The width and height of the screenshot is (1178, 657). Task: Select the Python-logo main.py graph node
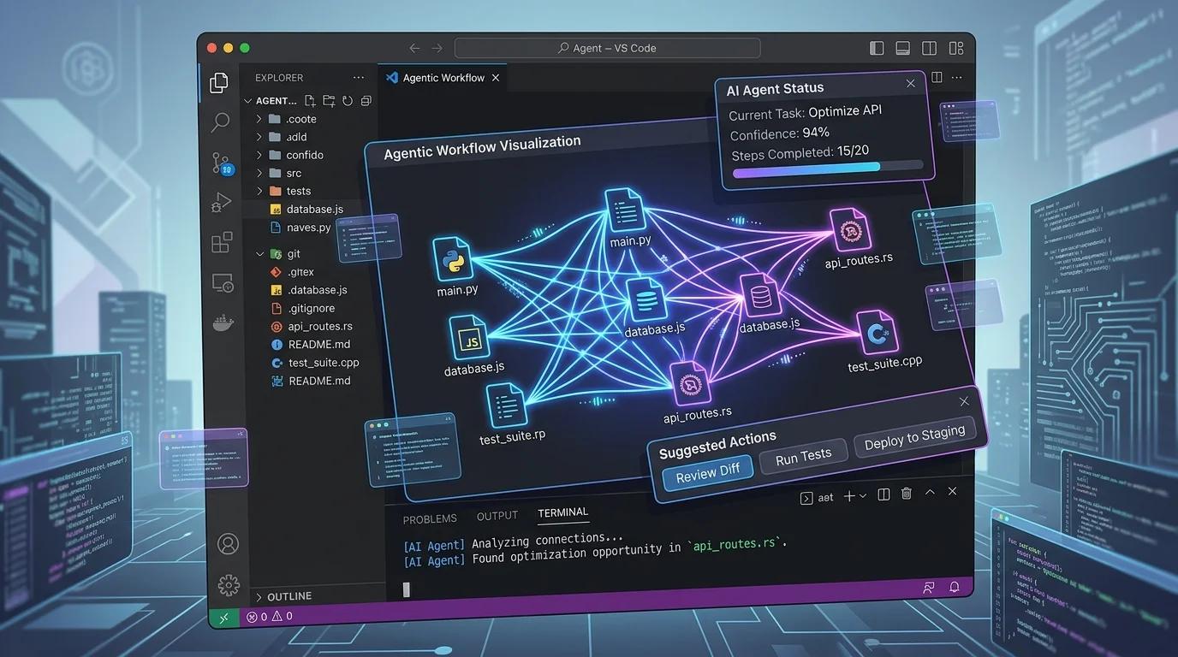pos(455,261)
